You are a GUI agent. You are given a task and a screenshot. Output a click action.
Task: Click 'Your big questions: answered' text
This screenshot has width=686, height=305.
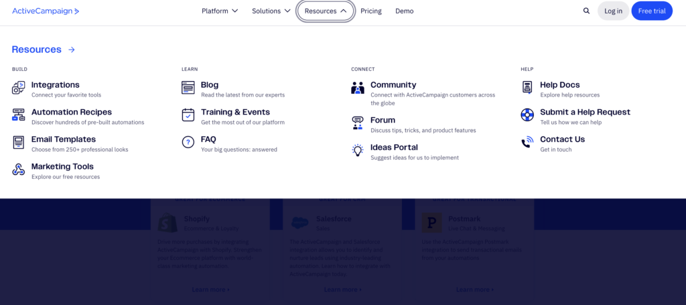239,149
